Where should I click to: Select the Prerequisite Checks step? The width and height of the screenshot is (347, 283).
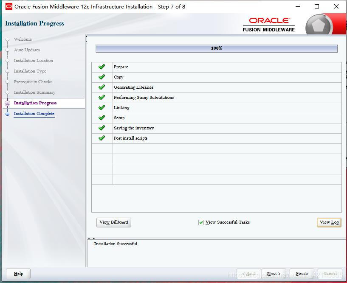tap(33, 82)
